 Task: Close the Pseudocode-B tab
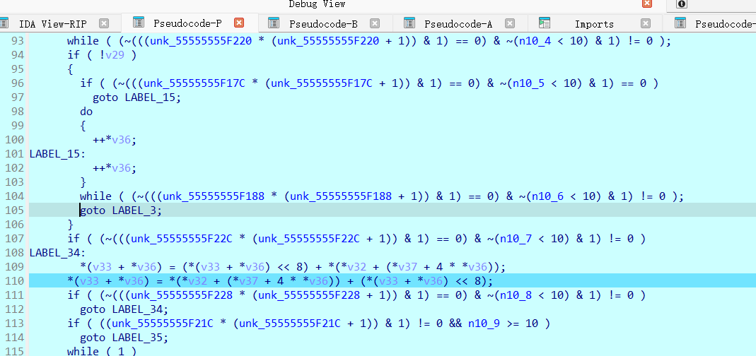[x=375, y=23]
